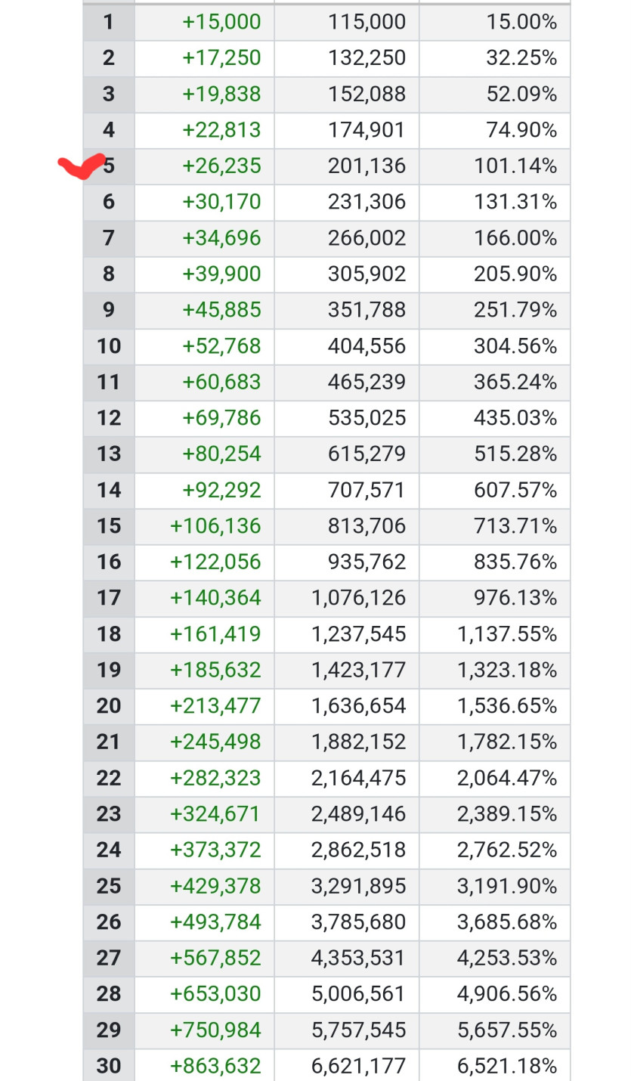The height and width of the screenshot is (1081, 631).
Task: Click the red checkmark beside row 5
Action: pyautogui.click(x=82, y=164)
